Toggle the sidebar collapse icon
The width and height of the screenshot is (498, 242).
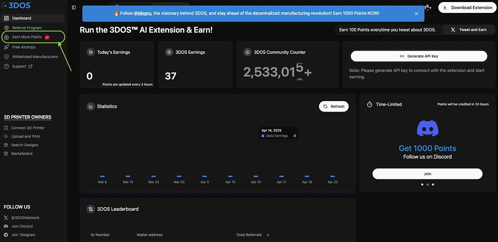74,7
